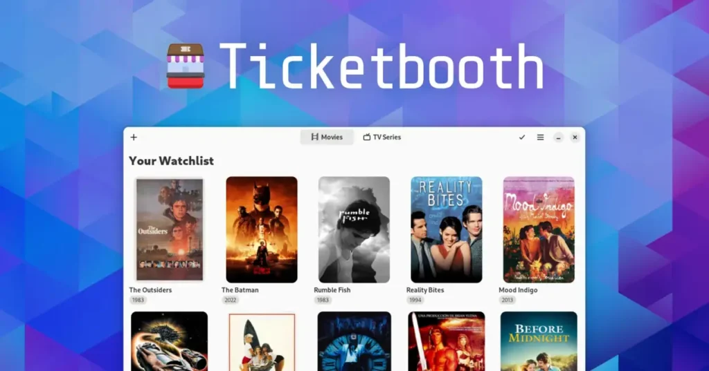
Task: Minimize the Ticketbooth window
Action: tap(559, 137)
